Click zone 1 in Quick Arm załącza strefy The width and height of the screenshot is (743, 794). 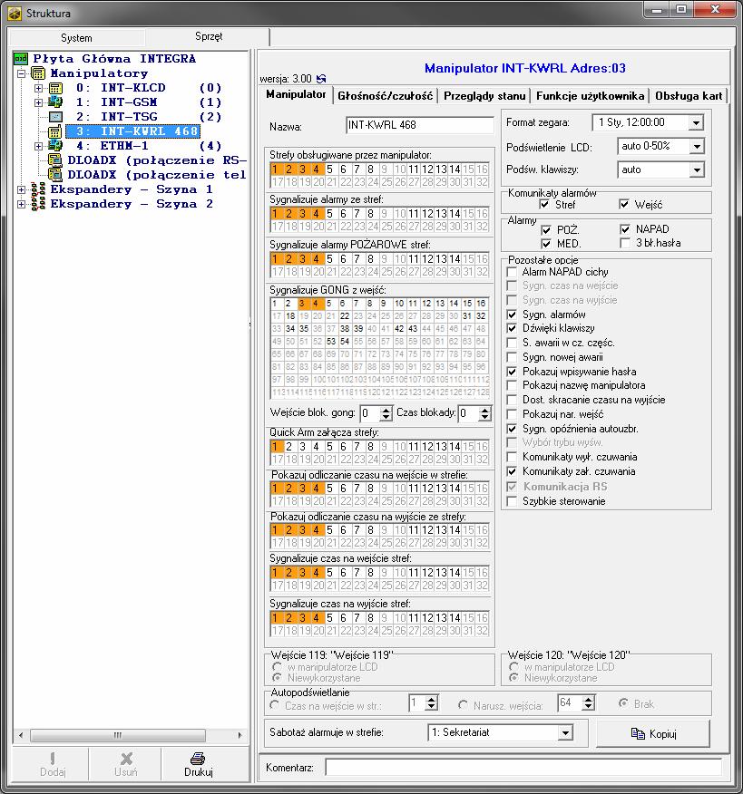pyautogui.click(x=275, y=447)
